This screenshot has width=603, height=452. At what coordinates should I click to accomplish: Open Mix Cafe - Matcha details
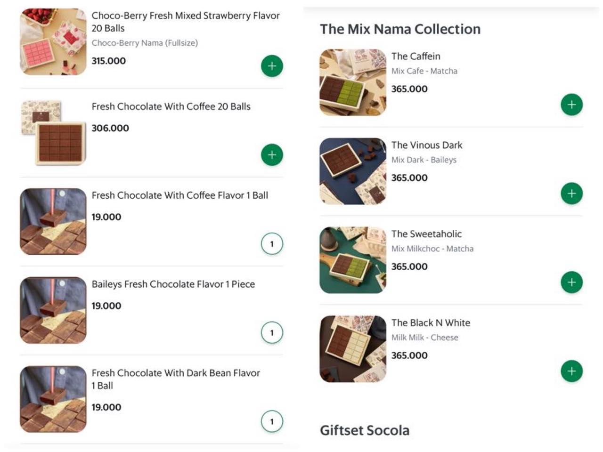pos(424,71)
